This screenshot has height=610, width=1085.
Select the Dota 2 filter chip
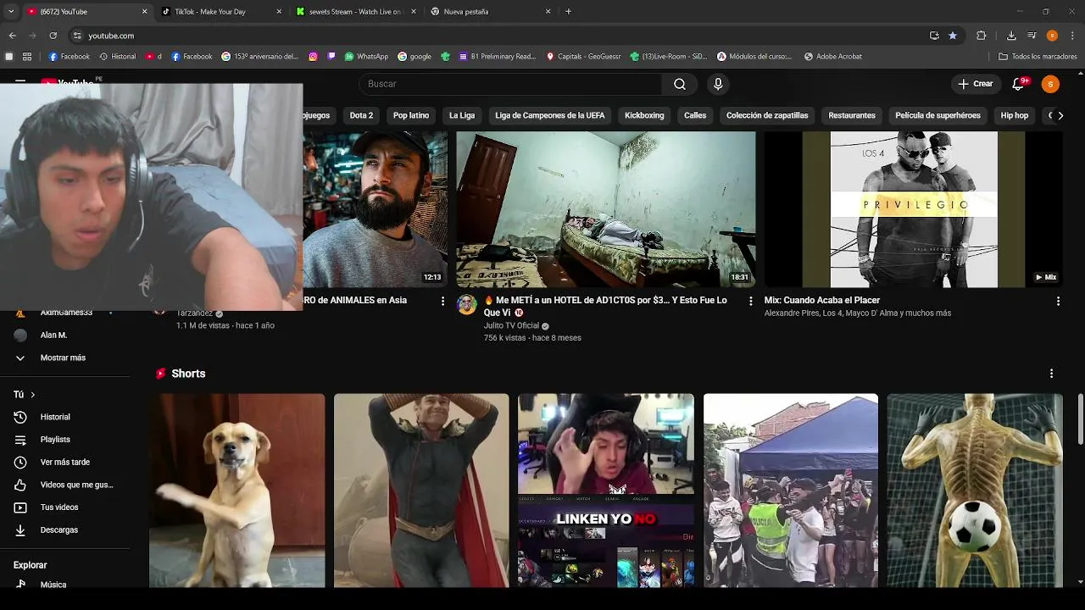tap(361, 115)
